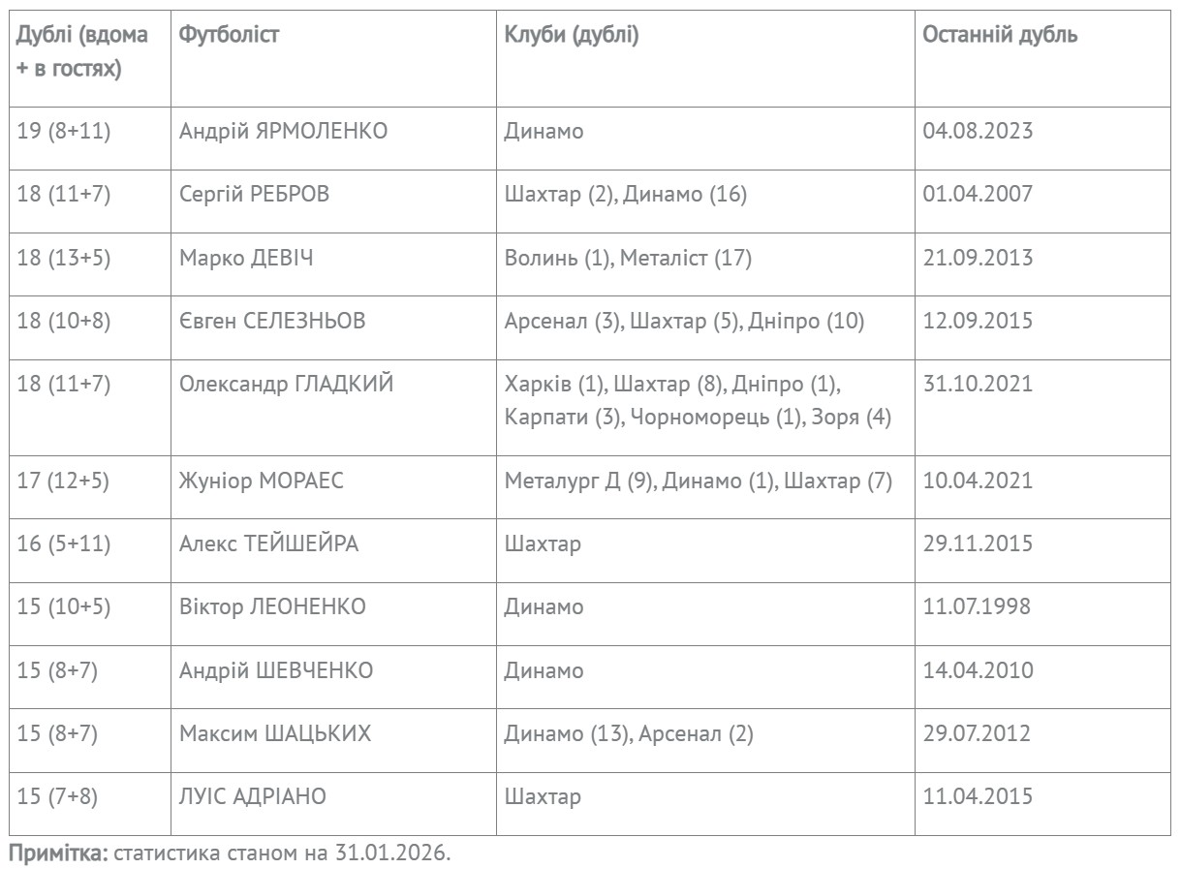Click clubs cell 'Волинь (1), Металіст (17)'
Image resolution: width=1181 pixels, height=869 pixels.
pos(628,258)
